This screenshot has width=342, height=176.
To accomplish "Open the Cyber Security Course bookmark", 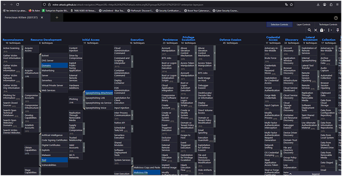I will (225, 10).
